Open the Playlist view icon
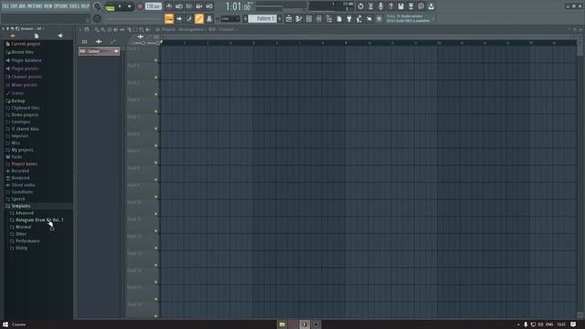This screenshot has width=585, height=329. [289, 18]
